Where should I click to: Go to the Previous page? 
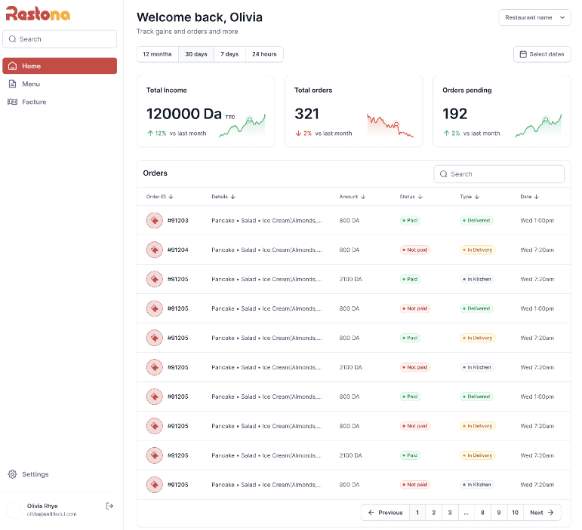pos(385,513)
